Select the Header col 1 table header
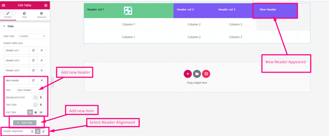 coord(129,11)
